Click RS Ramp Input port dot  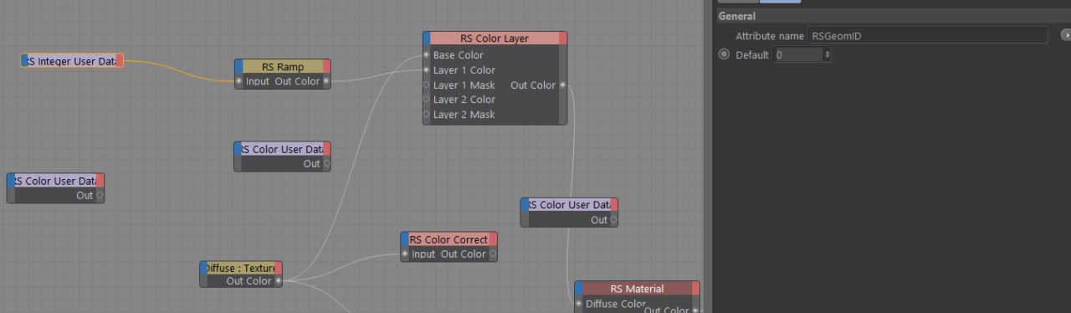point(239,81)
